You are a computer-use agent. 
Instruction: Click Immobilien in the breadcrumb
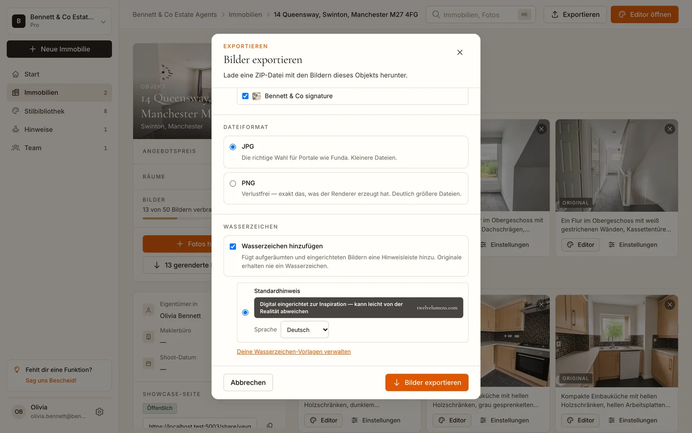245,14
